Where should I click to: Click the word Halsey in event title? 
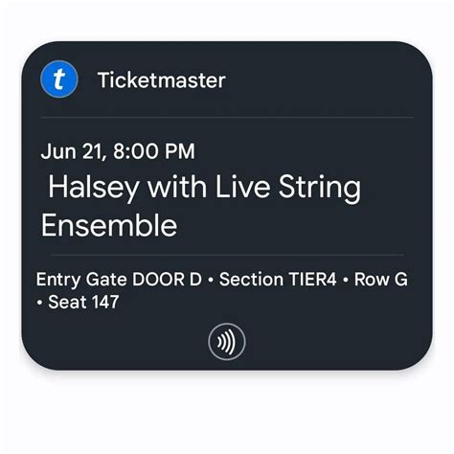click(x=94, y=189)
